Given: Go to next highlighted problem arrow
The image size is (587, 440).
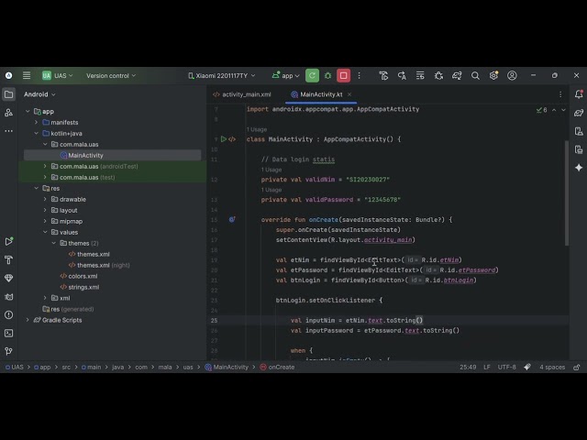Looking at the screenshot, I should tap(563, 110).
